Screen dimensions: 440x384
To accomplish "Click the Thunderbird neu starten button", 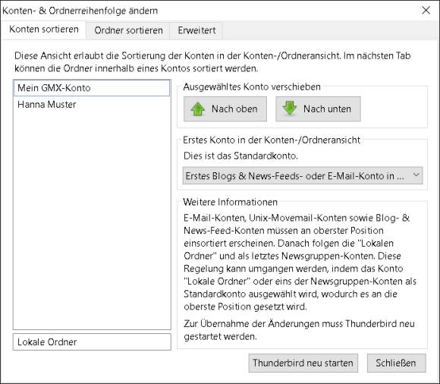I will click(x=303, y=363).
